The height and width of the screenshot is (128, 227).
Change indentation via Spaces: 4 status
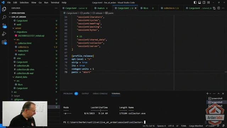(161, 126)
